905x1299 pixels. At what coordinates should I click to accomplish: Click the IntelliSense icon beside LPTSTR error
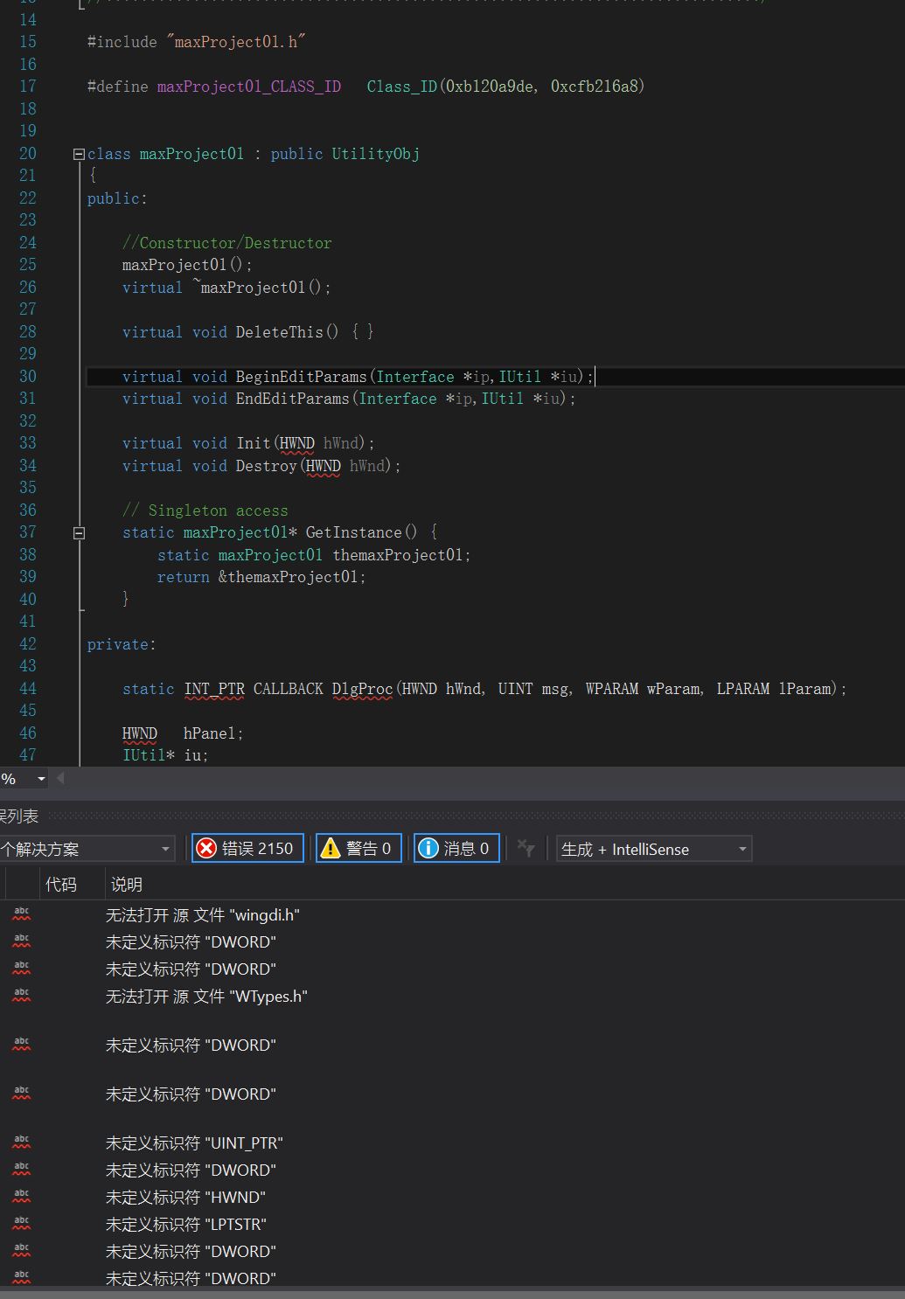coord(21,1224)
